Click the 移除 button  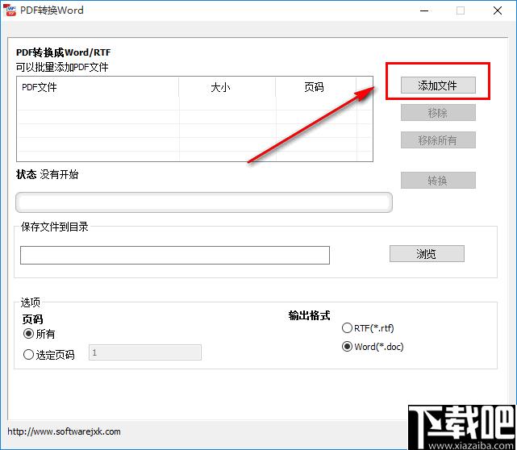click(x=438, y=113)
